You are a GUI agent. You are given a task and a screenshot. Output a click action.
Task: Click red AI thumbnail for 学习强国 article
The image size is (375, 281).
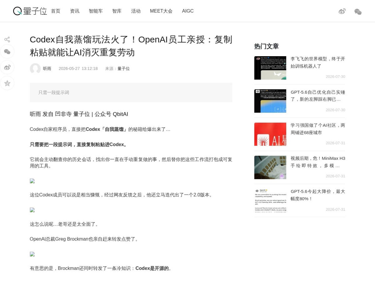click(x=270, y=134)
